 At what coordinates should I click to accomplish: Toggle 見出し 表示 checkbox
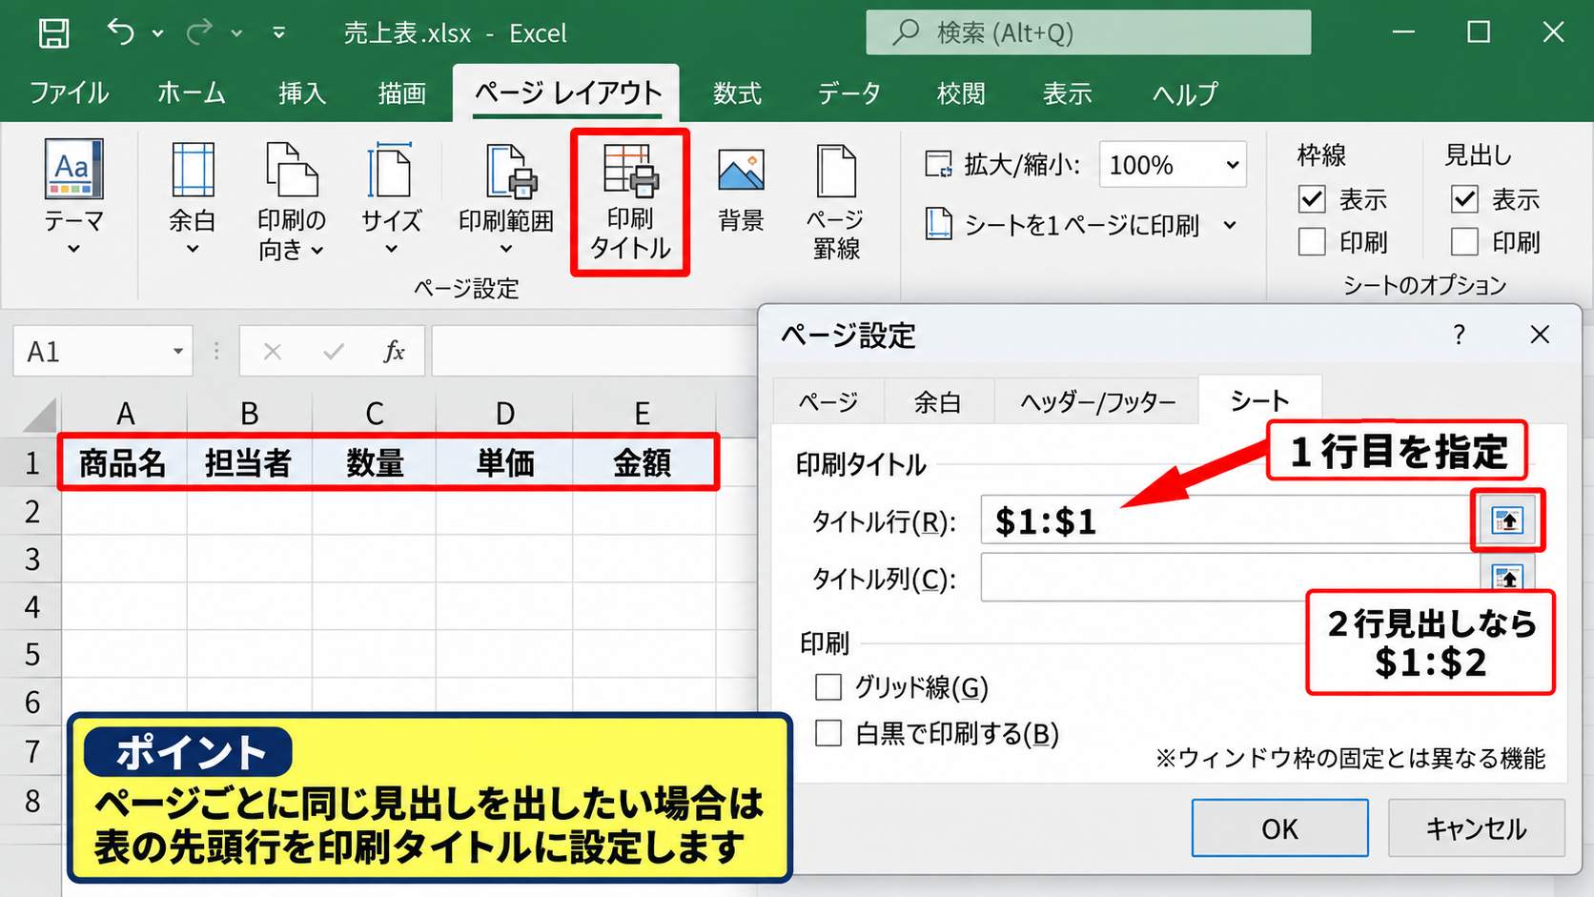[x=1464, y=199]
